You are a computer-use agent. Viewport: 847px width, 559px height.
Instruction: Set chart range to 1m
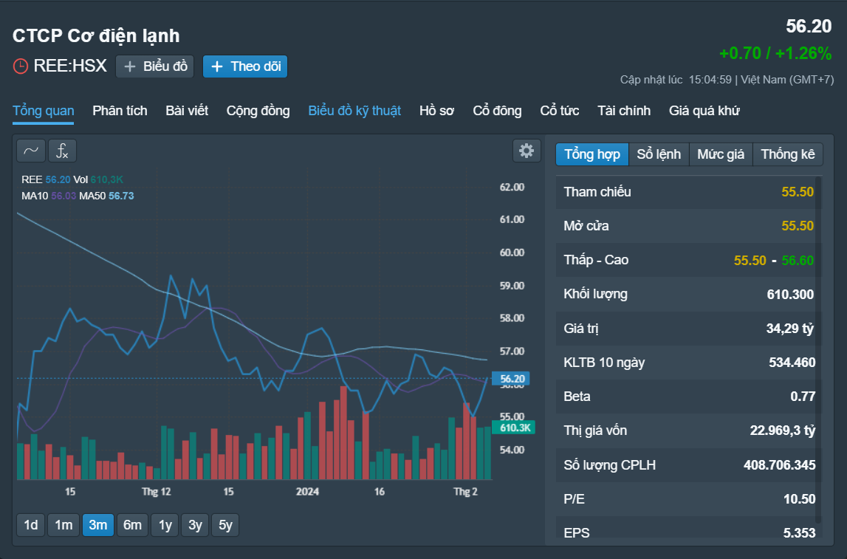[64, 525]
